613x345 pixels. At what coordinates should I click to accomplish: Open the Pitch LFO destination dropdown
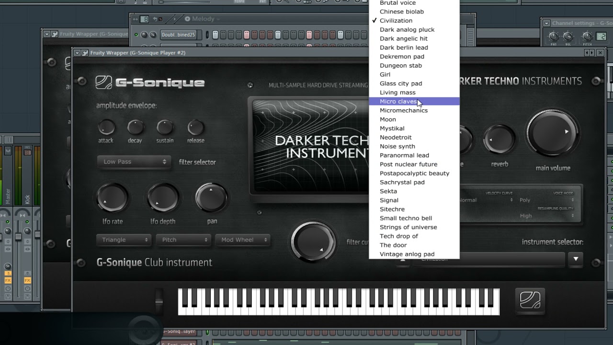(x=183, y=240)
